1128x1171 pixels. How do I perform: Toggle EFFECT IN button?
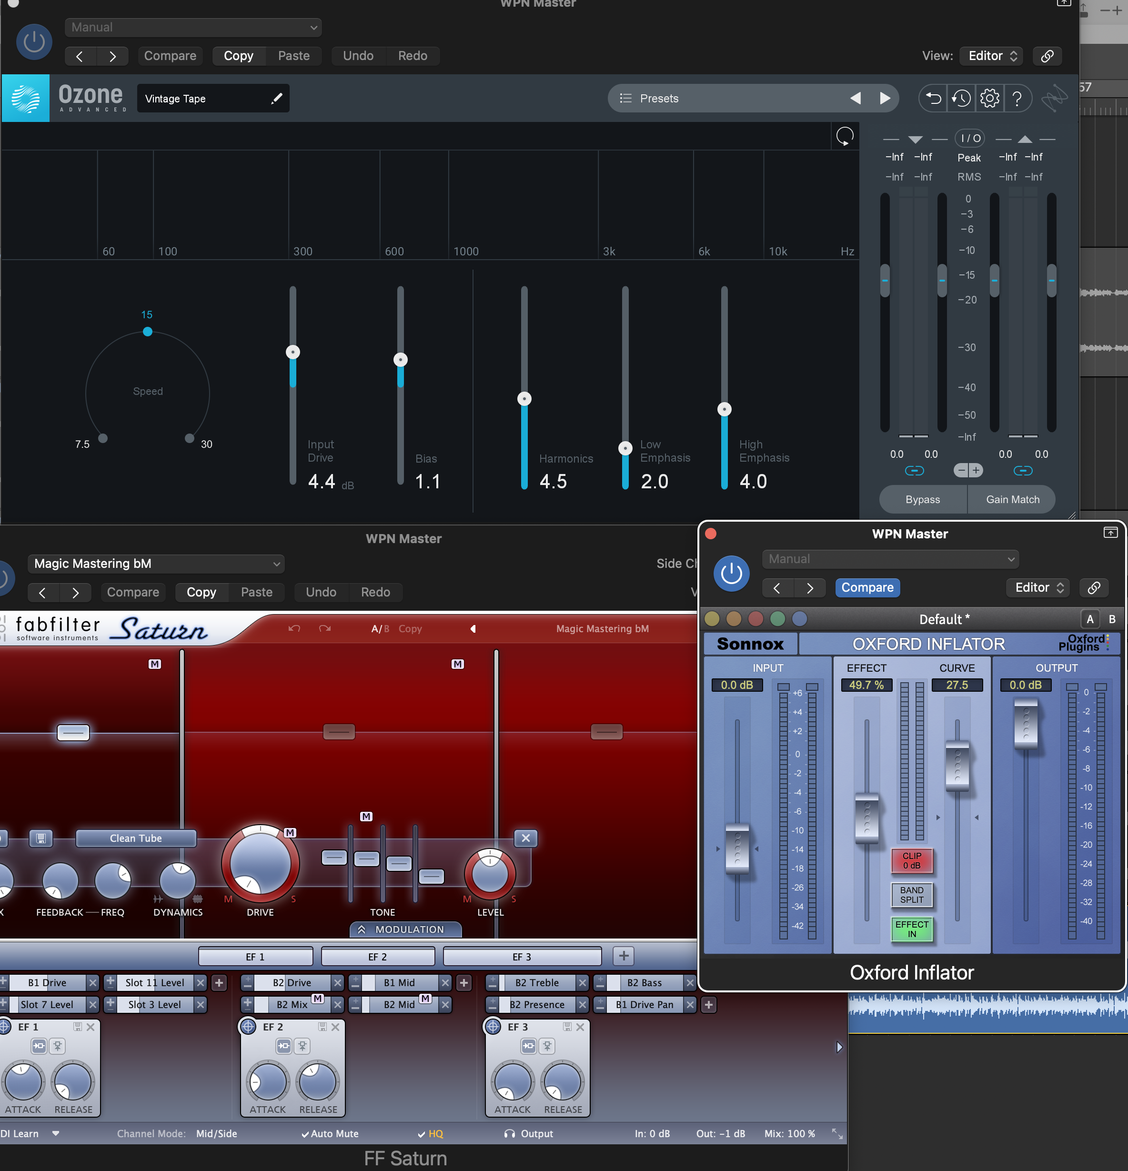pyautogui.click(x=912, y=929)
